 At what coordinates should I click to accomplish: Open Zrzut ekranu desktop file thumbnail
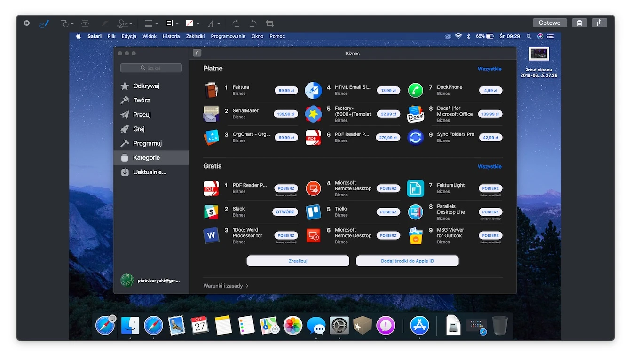pyautogui.click(x=538, y=54)
